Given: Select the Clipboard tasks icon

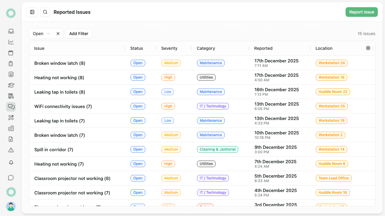Looking at the screenshot, I should pos(11,63).
